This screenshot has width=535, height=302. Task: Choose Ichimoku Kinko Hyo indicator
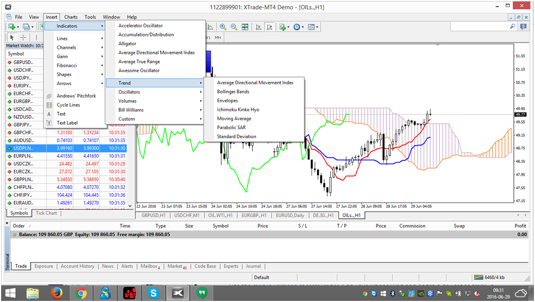tap(238, 109)
